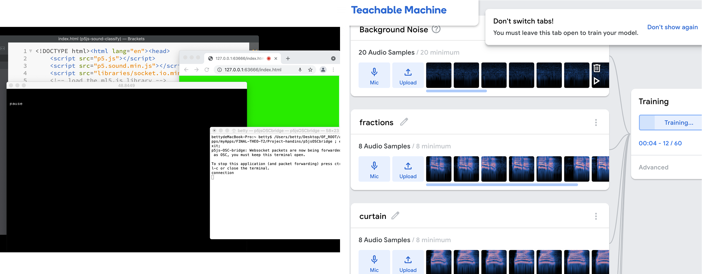Click Chrome back arrow
This screenshot has height=274, width=702.
click(186, 70)
